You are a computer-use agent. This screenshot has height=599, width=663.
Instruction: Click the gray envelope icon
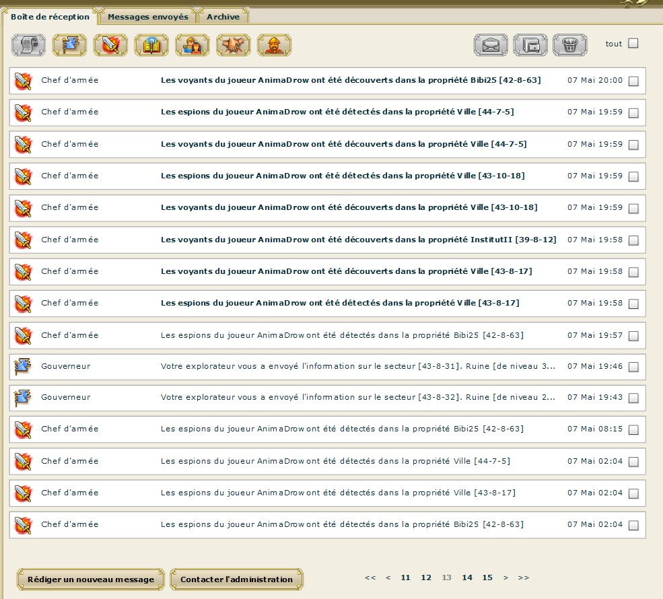tap(491, 45)
